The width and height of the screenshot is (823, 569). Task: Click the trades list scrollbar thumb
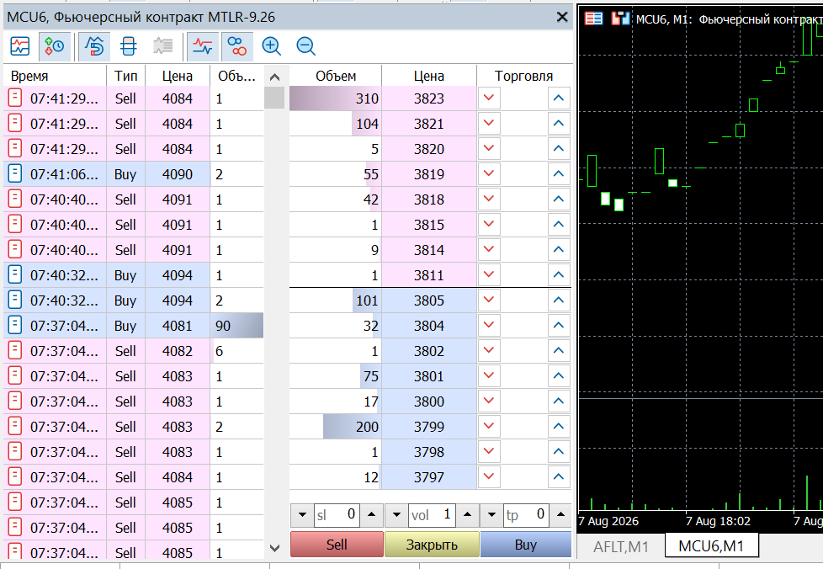click(274, 98)
